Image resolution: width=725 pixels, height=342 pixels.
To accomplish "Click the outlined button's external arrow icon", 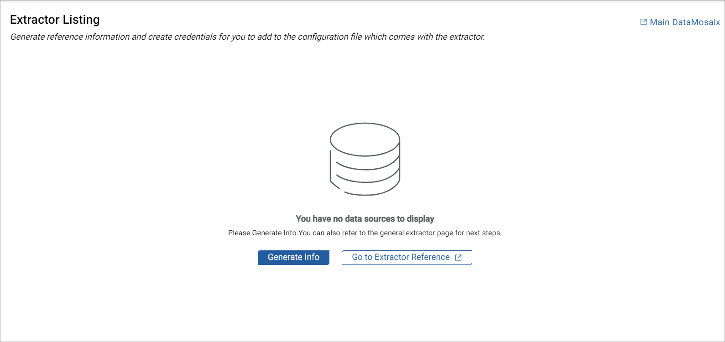I will (x=459, y=258).
